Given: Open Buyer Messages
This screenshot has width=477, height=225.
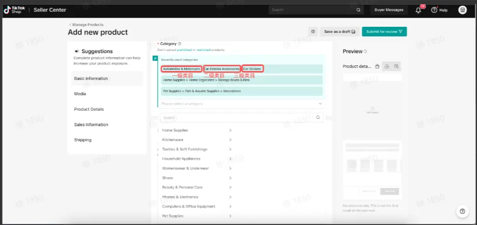Looking at the screenshot, I should point(389,10).
